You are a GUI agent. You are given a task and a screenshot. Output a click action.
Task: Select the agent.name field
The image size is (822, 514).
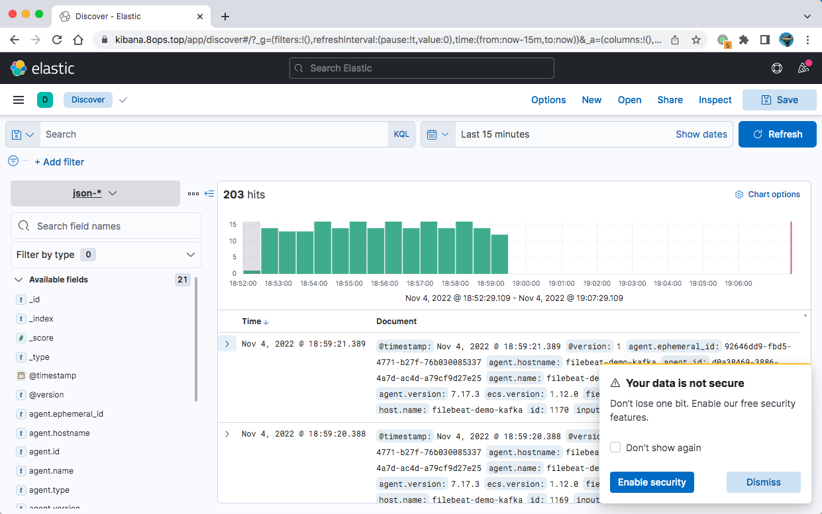51,471
